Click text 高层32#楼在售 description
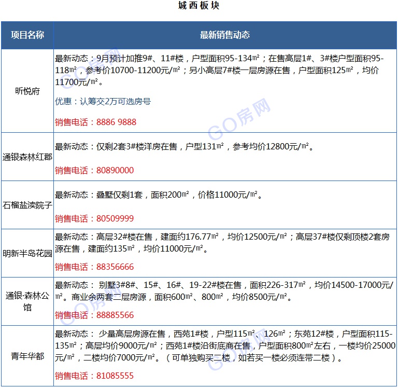The width and height of the screenshot is (399, 388). (x=222, y=243)
